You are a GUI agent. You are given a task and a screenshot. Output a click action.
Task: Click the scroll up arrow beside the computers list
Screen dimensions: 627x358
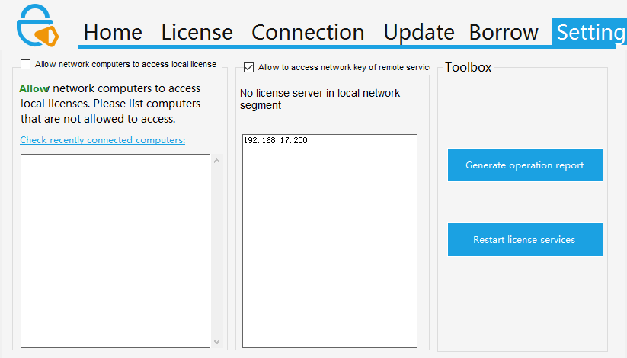216,161
